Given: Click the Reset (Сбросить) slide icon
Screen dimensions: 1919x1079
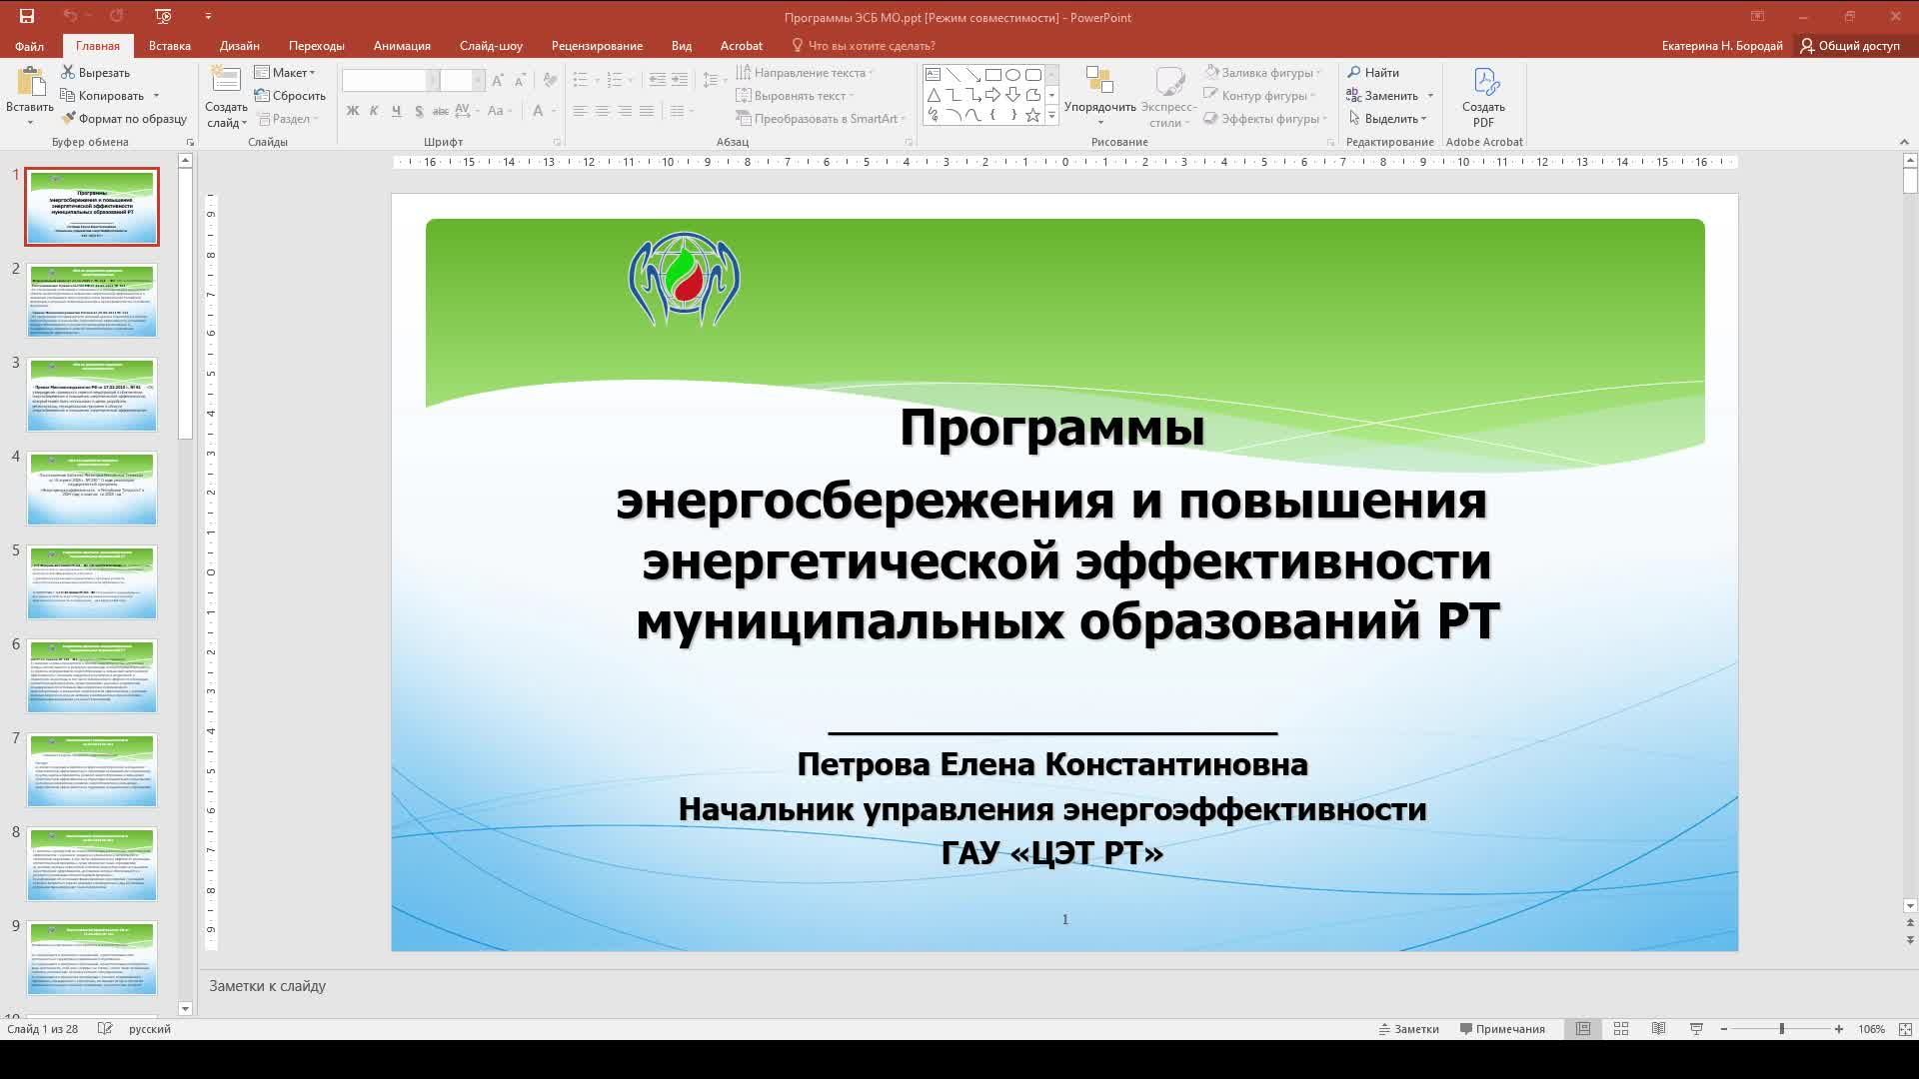Looking at the screenshot, I should [262, 96].
